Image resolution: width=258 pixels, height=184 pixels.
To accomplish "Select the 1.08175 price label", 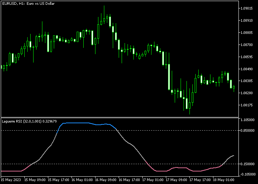I will [x=247, y=105].
